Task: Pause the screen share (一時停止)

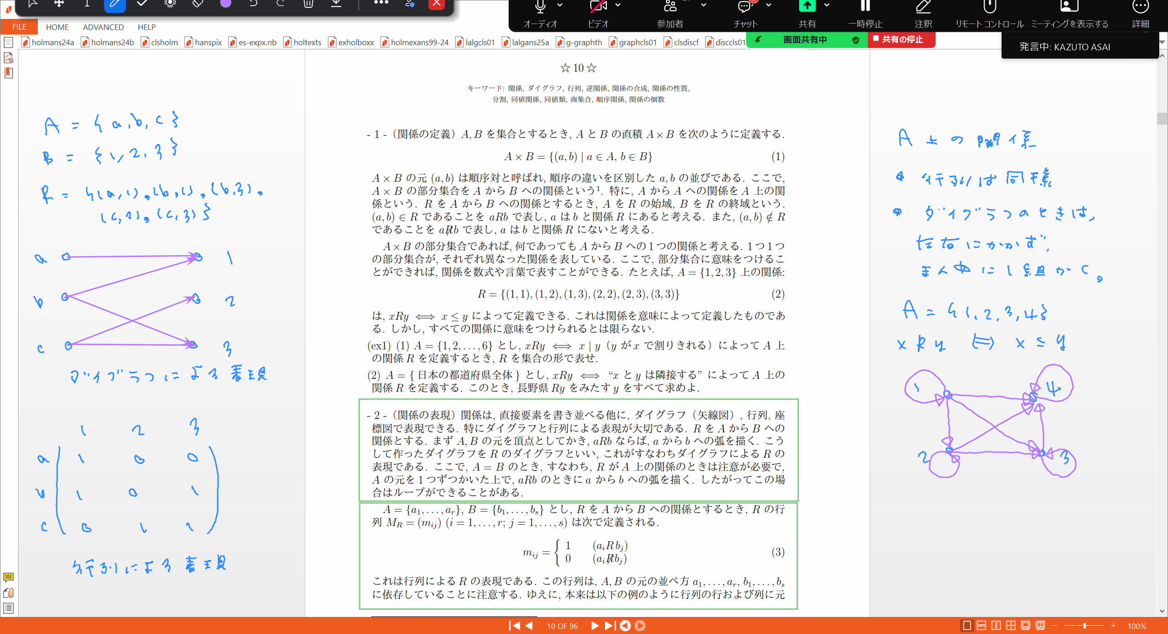Action: pos(865,13)
